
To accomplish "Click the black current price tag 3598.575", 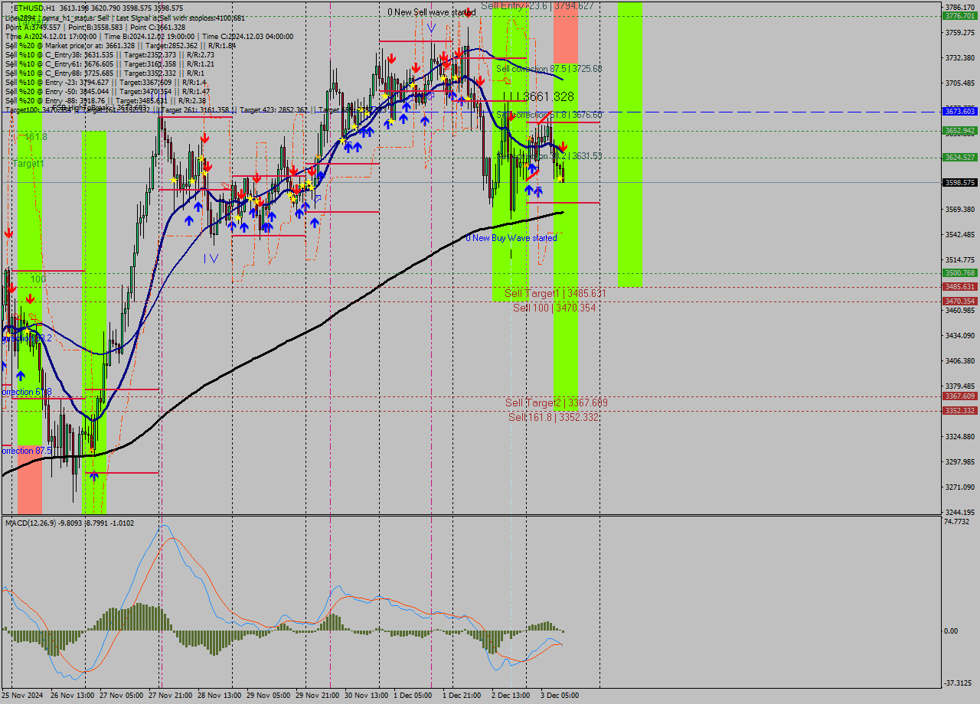I will tap(959, 183).
